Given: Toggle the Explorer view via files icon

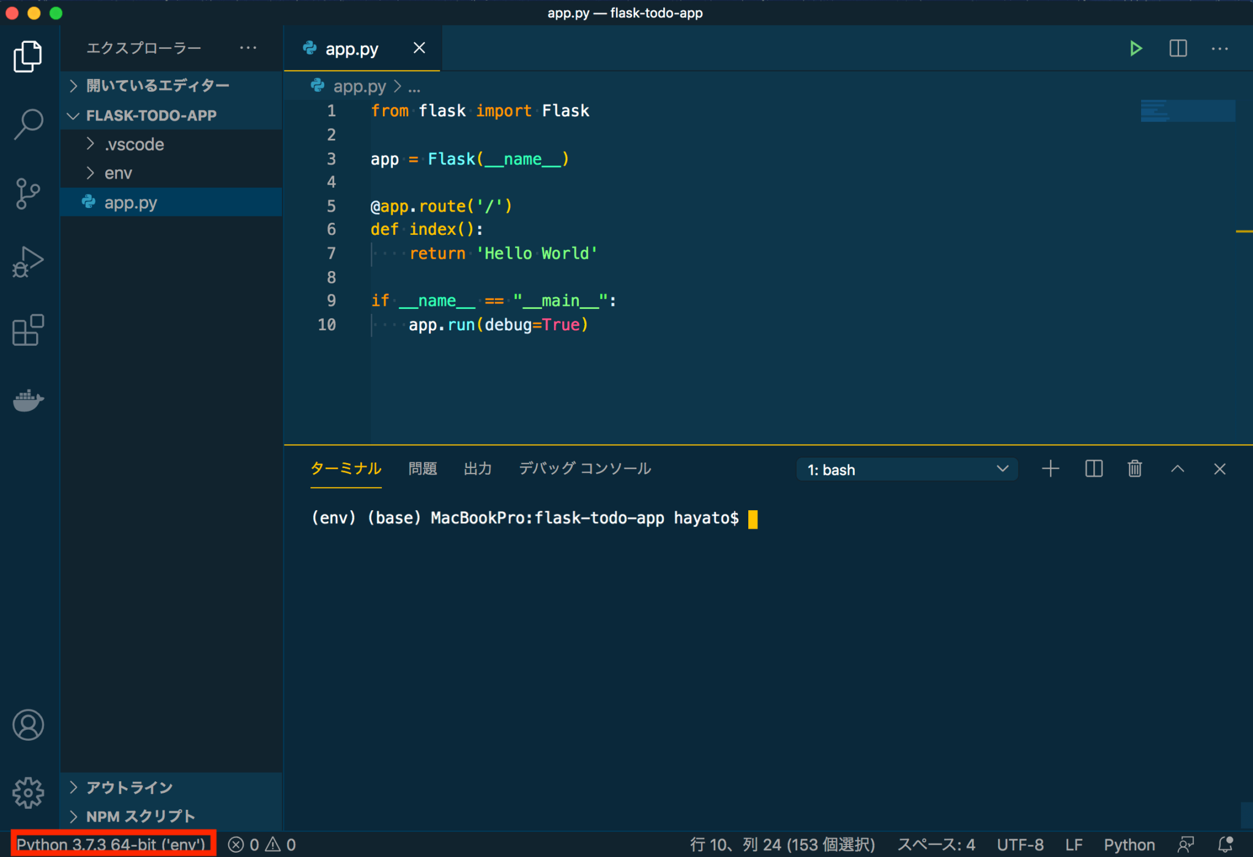Looking at the screenshot, I should tap(28, 56).
